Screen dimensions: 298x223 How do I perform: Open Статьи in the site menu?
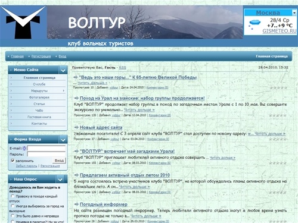click(39, 104)
